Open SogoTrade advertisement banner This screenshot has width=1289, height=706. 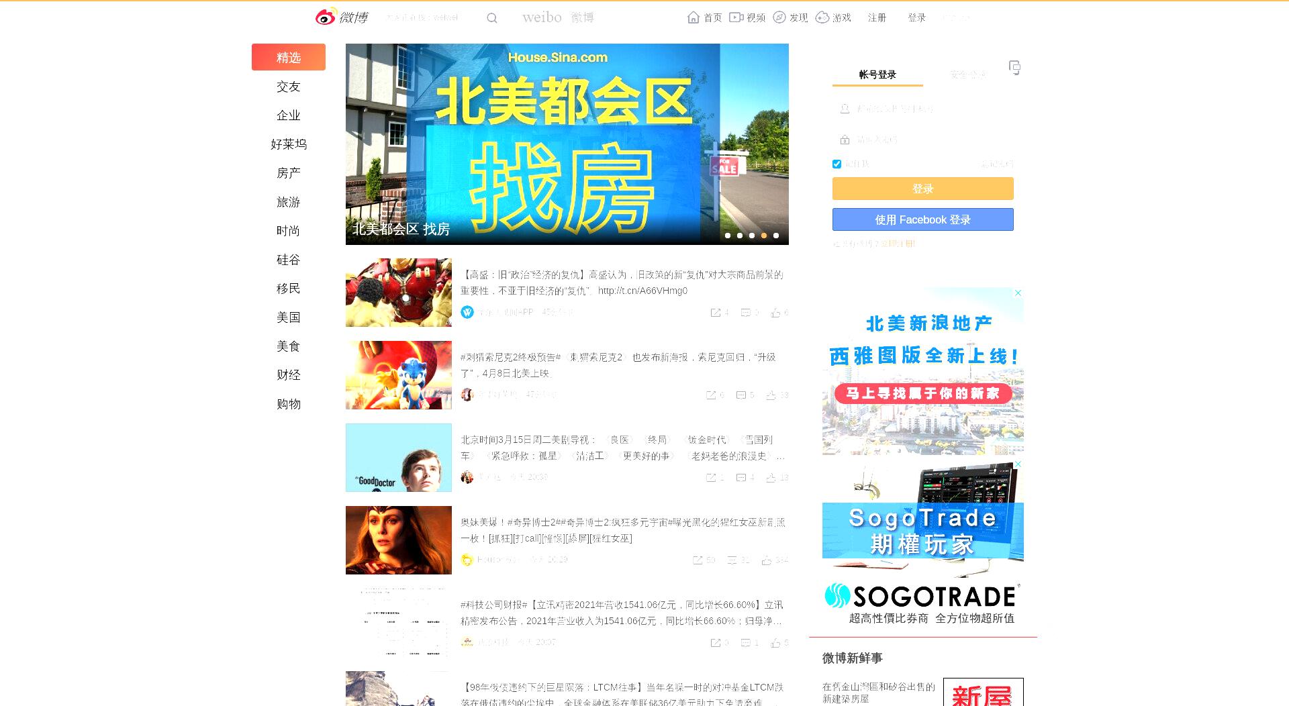tap(923, 544)
